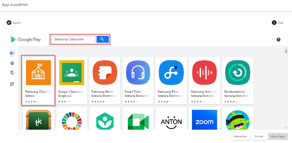The image size is (292, 143).
Task: Select the Samsung Notes app icon
Action: point(105,72)
